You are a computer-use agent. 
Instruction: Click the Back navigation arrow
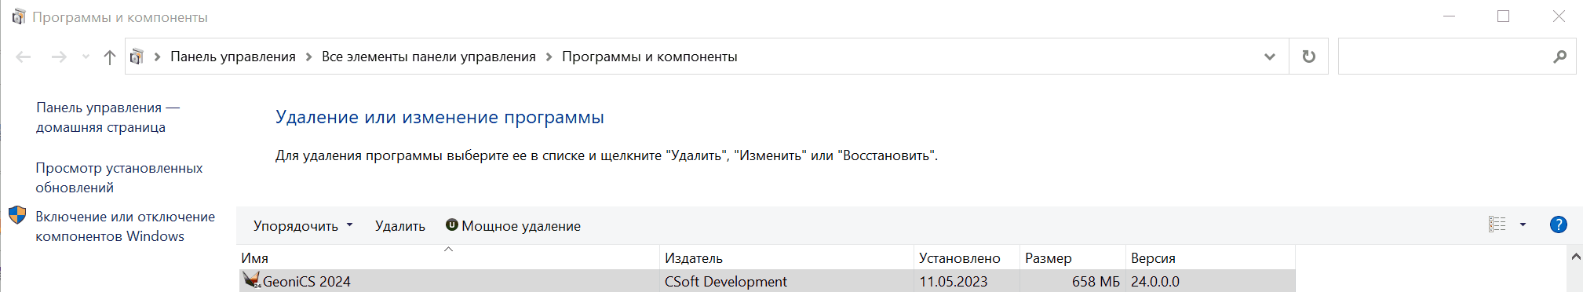coord(24,57)
